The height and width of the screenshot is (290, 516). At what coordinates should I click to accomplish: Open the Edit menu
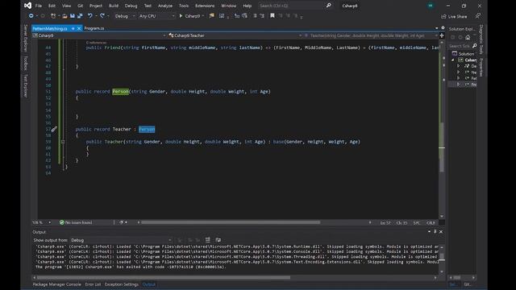coord(52,6)
